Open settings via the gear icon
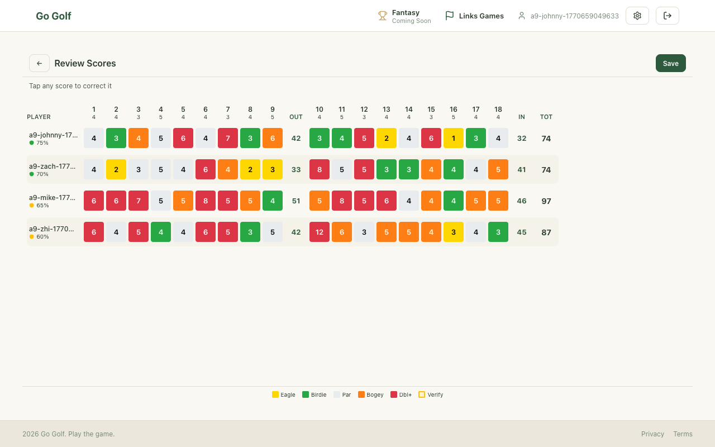This screenshot has height=447, width=715. pos(637,16)
